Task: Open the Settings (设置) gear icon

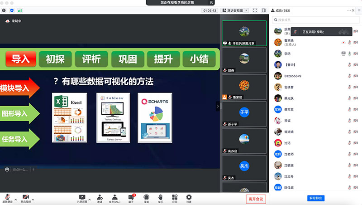Action: [189, 197]
